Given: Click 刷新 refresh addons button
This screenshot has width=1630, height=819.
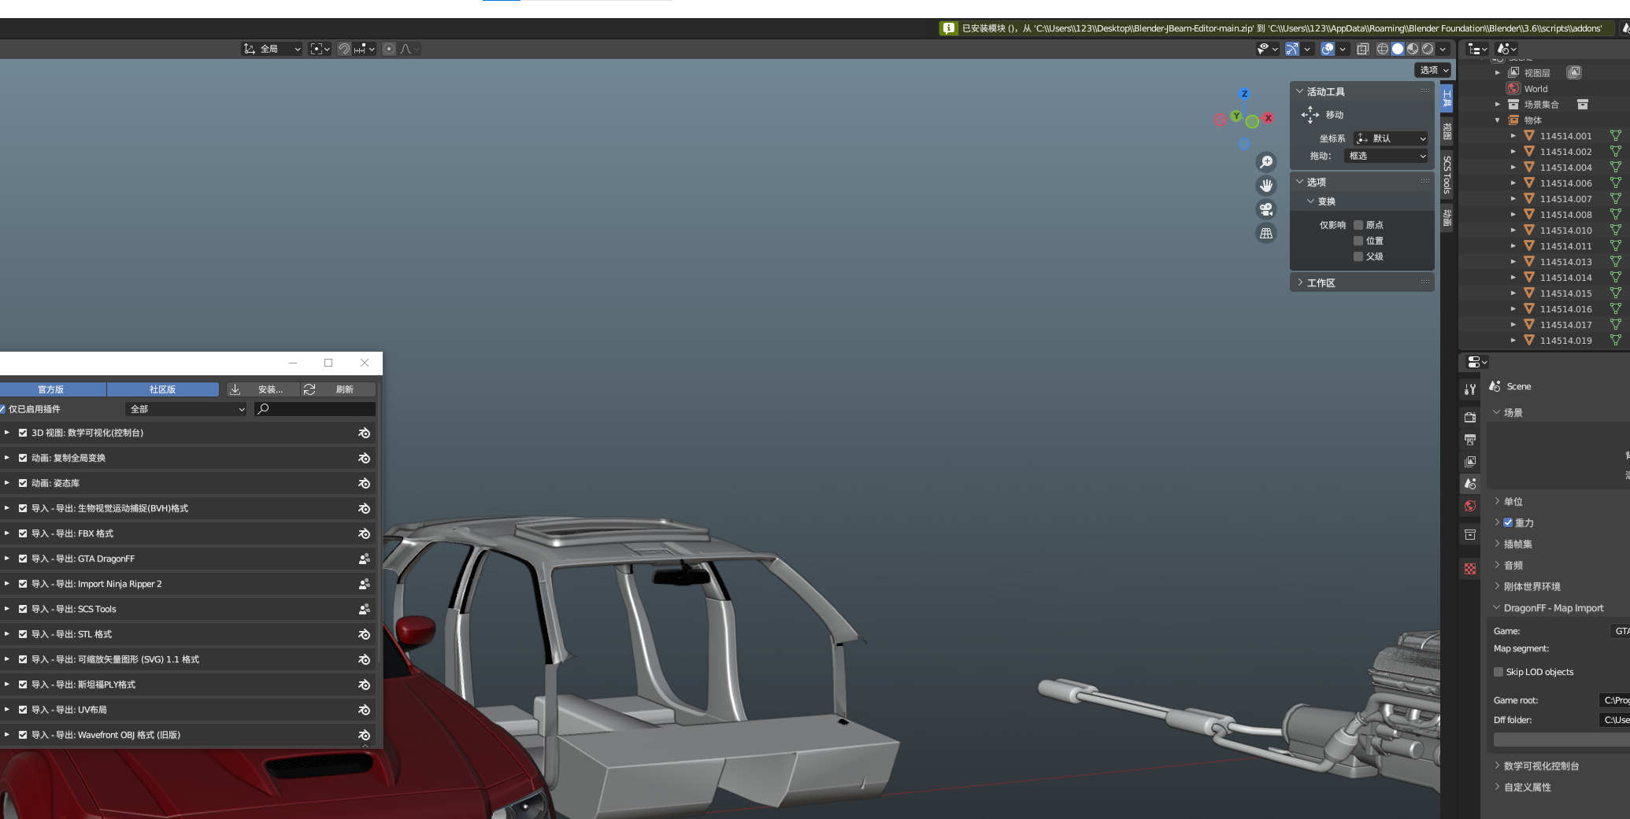Looking at the screenshot, I should click(x=339, y=389).
